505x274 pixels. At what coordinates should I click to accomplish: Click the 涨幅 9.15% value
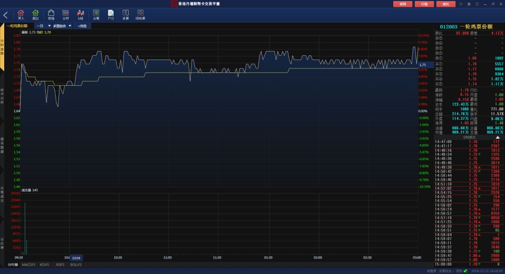(x=463, y=100)
